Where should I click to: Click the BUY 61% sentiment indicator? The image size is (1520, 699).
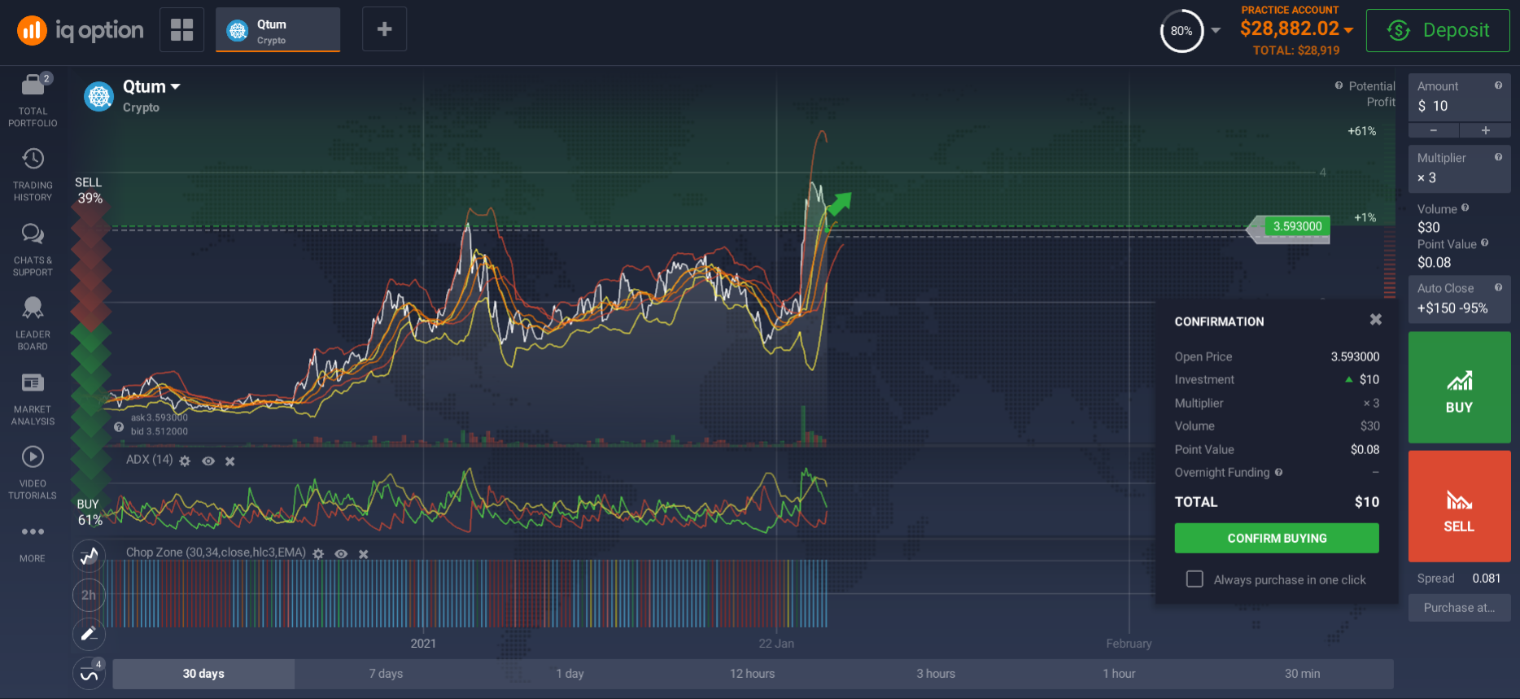coord(89,512)
